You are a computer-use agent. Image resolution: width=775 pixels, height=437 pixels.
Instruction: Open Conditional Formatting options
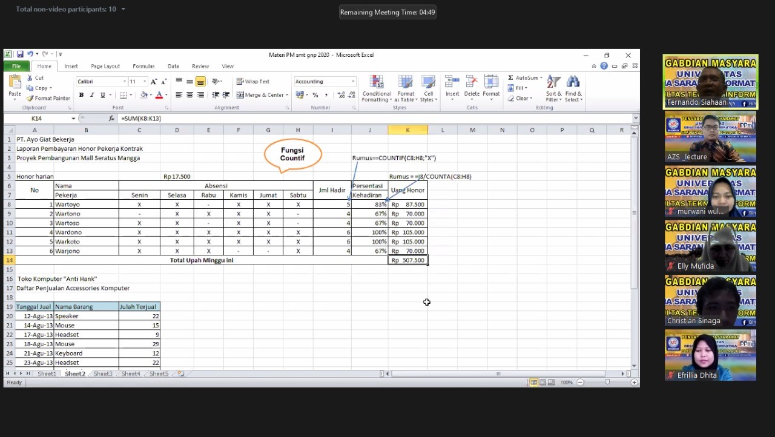[x=377, y=88]
